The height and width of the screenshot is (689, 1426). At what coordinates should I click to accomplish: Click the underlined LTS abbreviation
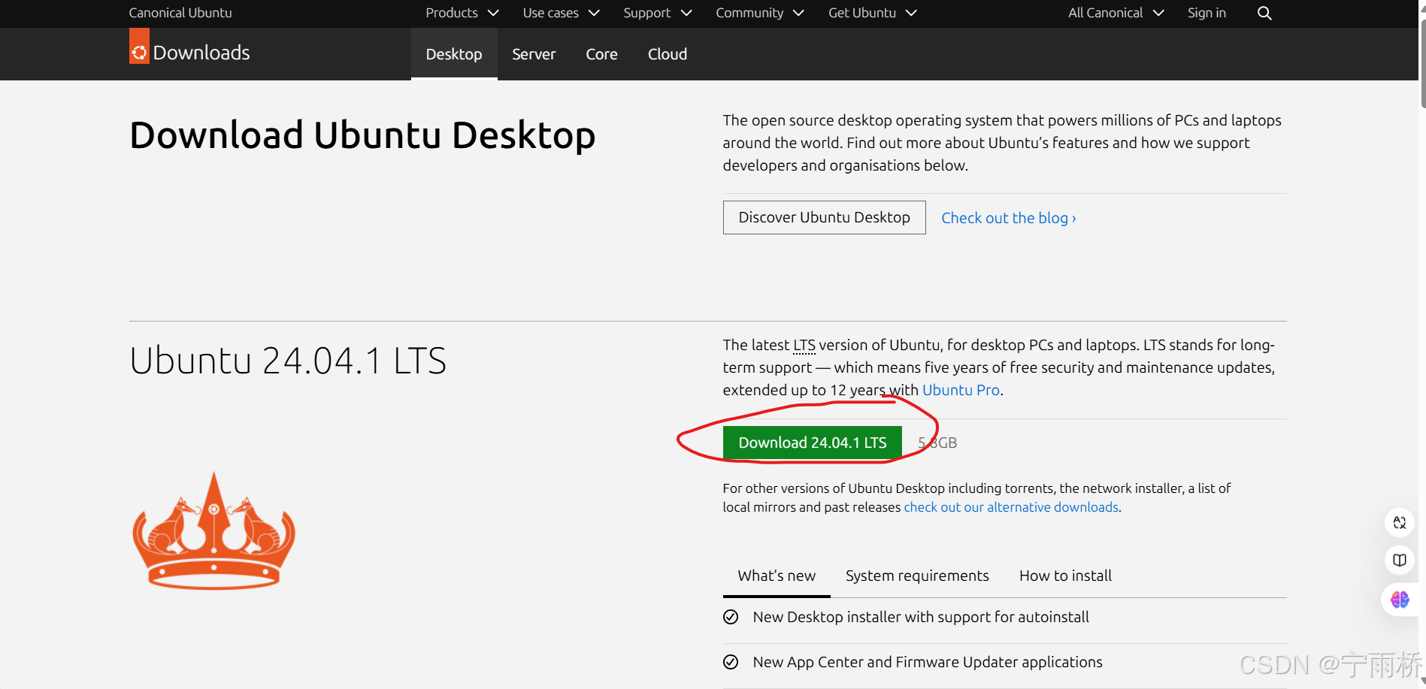click(x=804, y=345)
